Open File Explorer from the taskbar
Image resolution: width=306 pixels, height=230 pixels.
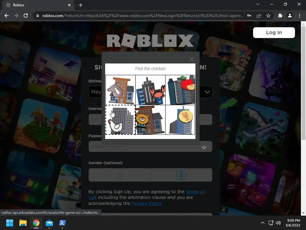[23, 223]
